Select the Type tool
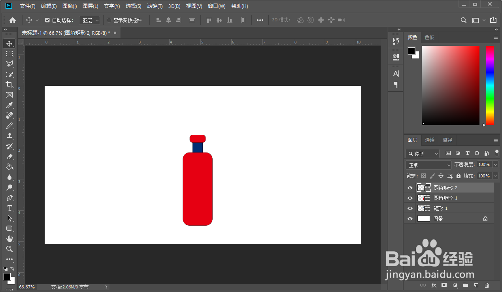The width and height of the screenshot is (502, 292). (x=9, y=208)
